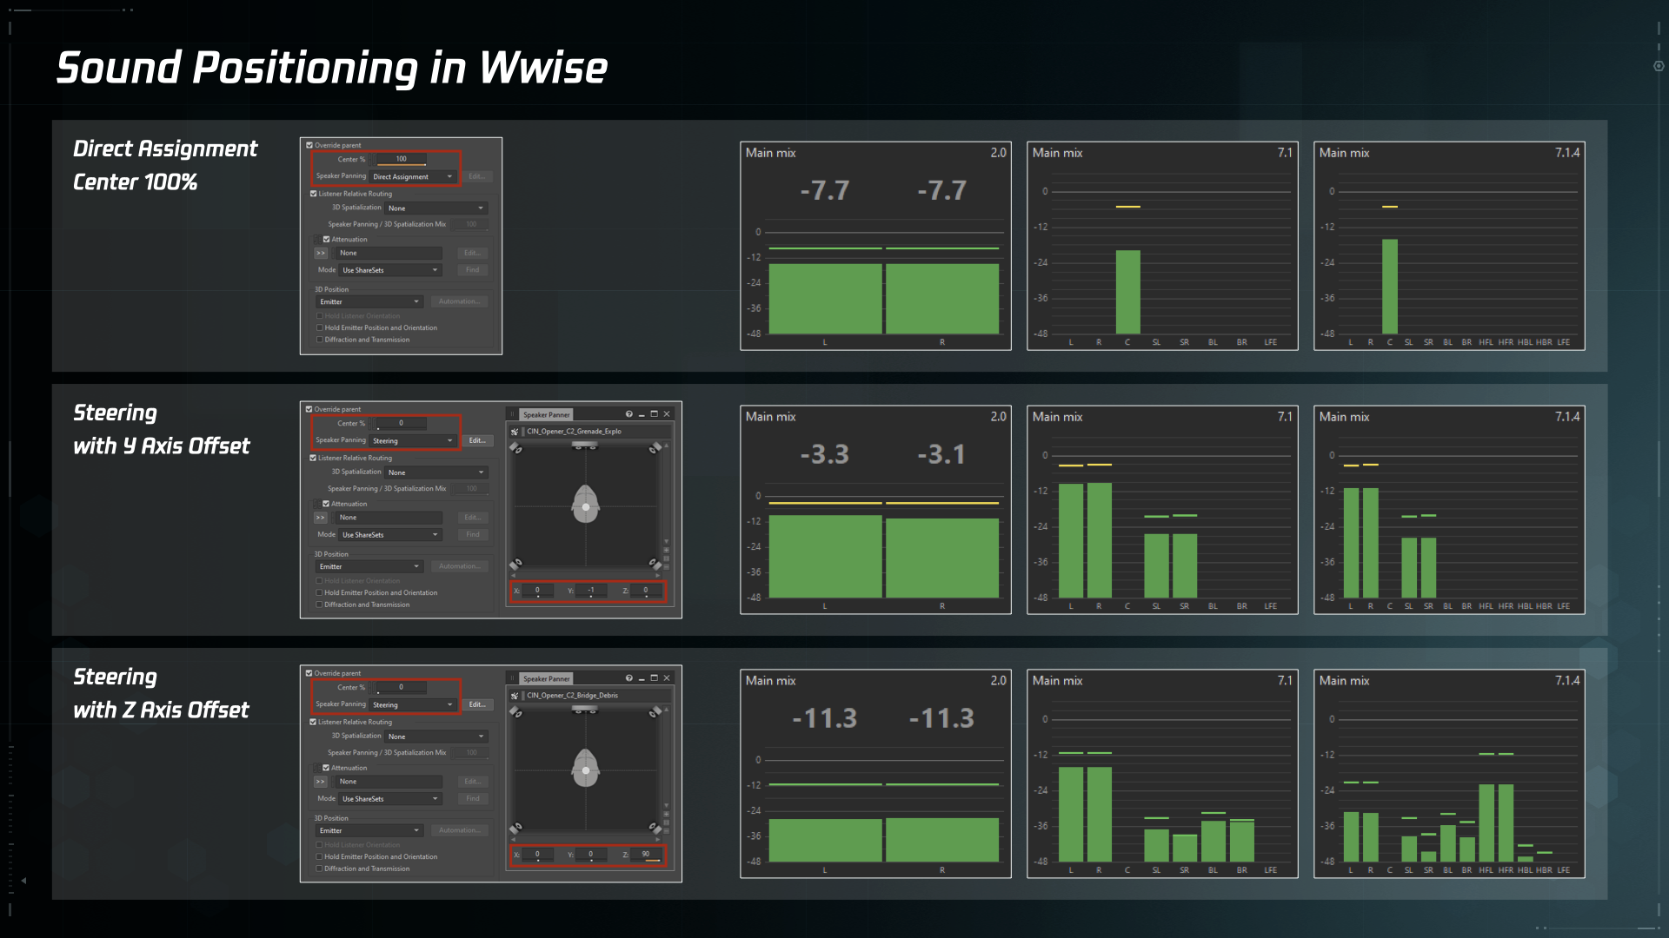
Task: Open 3D Spatialization dropdown in Y Axis Offset panel
Action: pyautogui.click(x=436, y=472)
